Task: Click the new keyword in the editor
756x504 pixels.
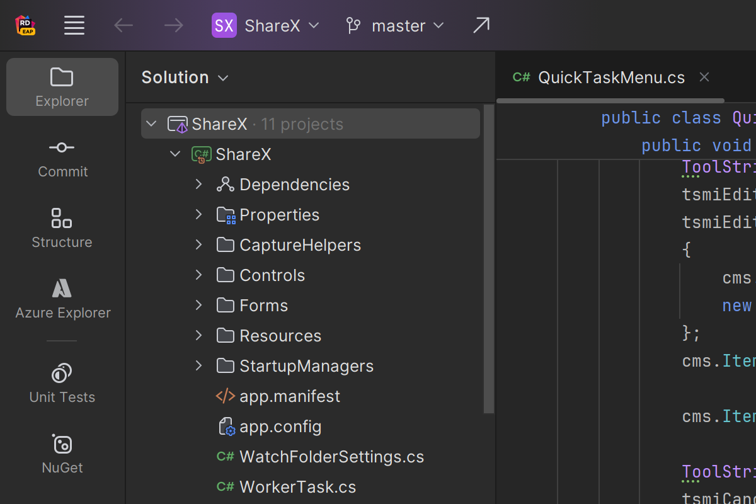Action: [737, 305]
